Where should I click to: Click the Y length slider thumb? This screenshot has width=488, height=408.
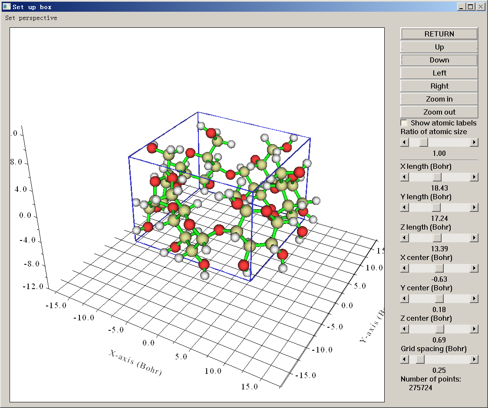pos(436,207)
